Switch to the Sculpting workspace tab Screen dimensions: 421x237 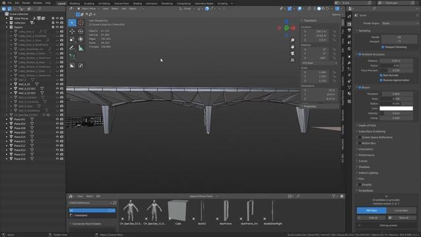click(x=89, y=3)
